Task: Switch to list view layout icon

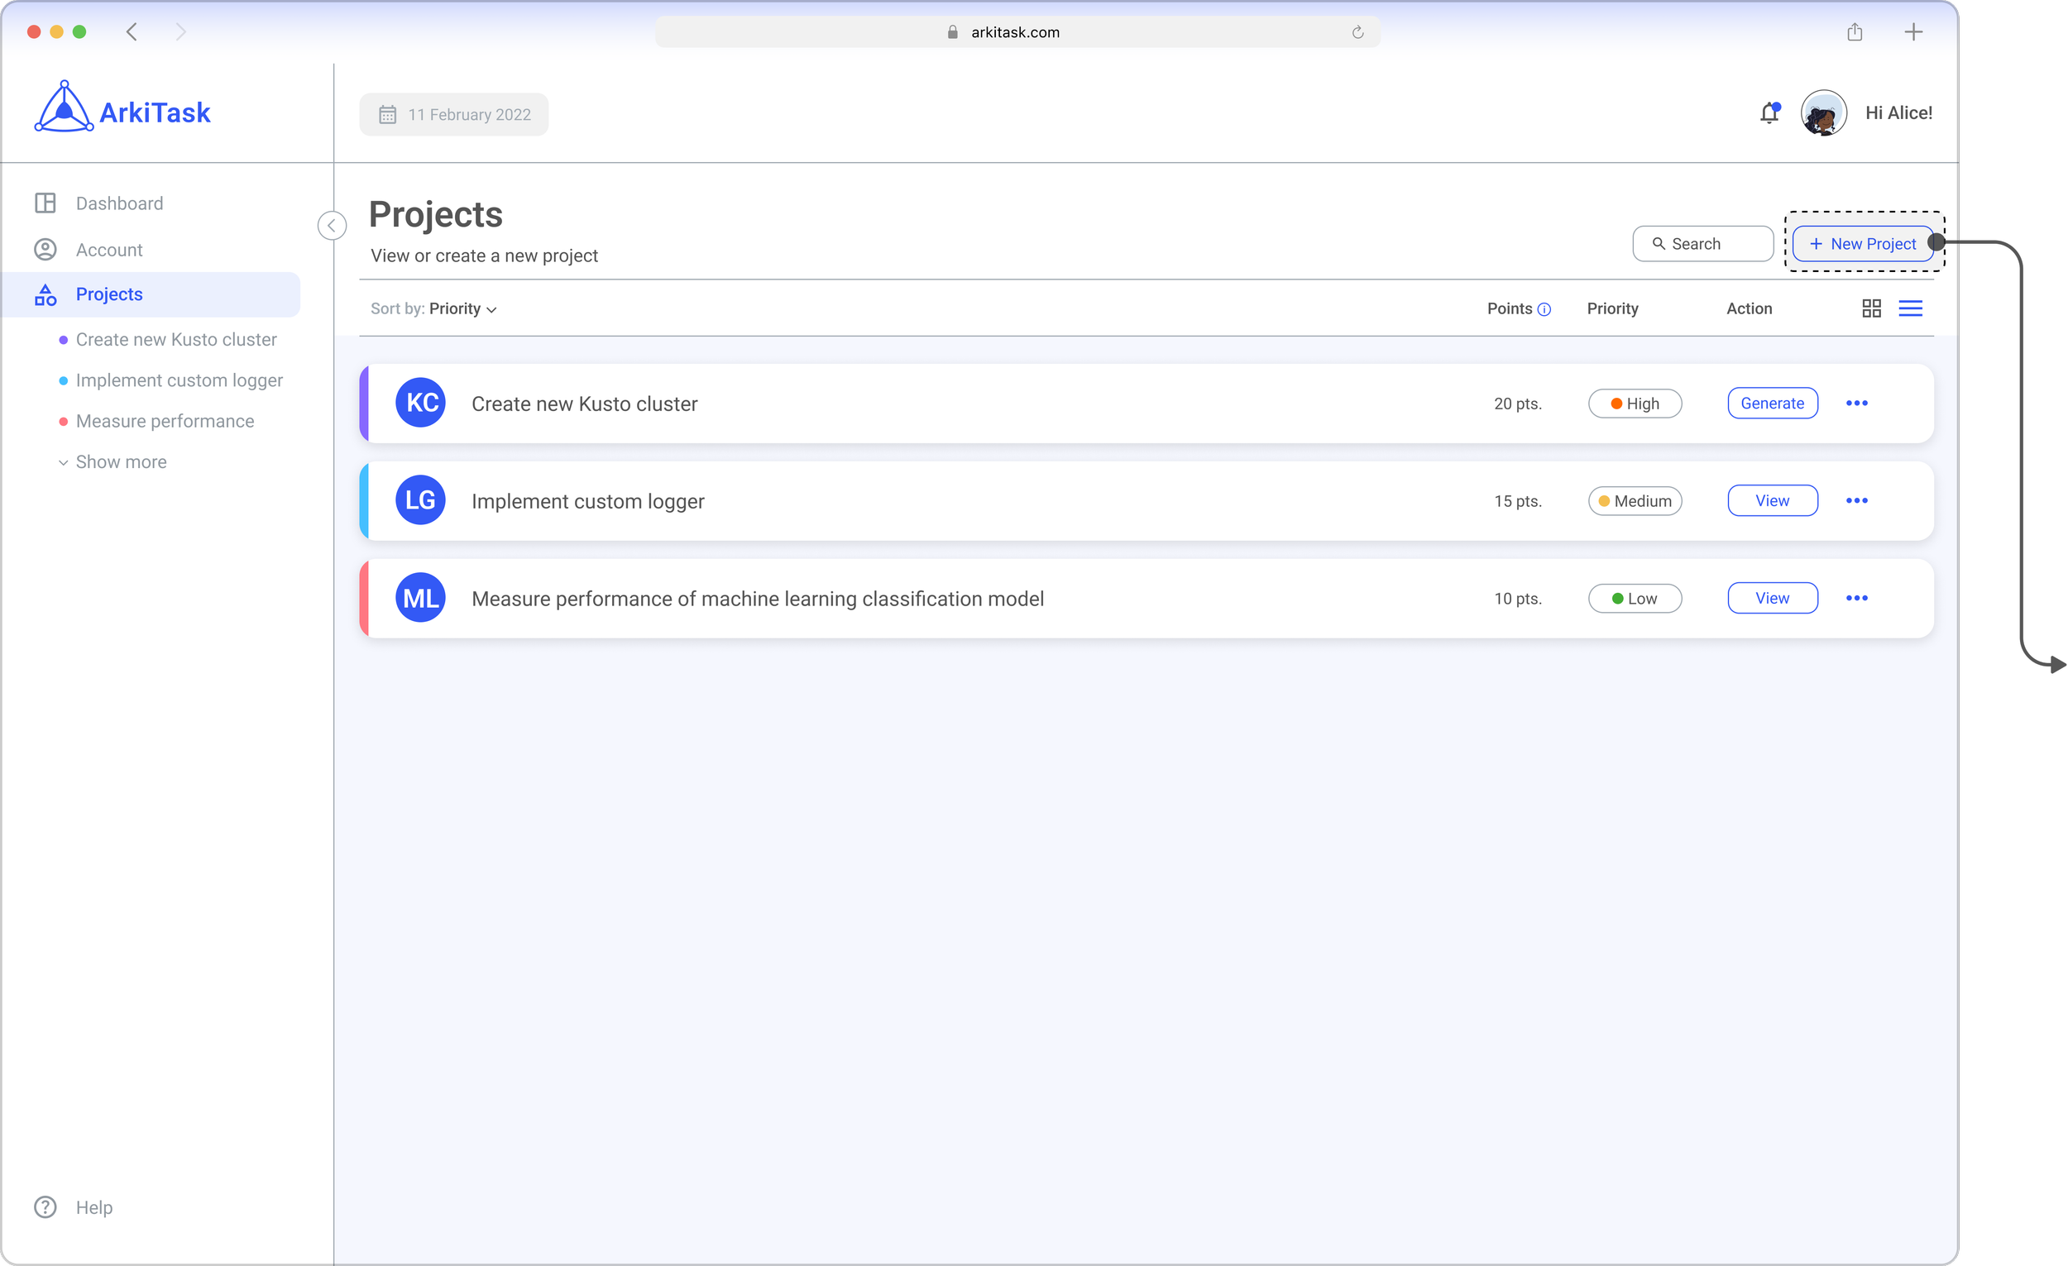Action: (1910, 308)
